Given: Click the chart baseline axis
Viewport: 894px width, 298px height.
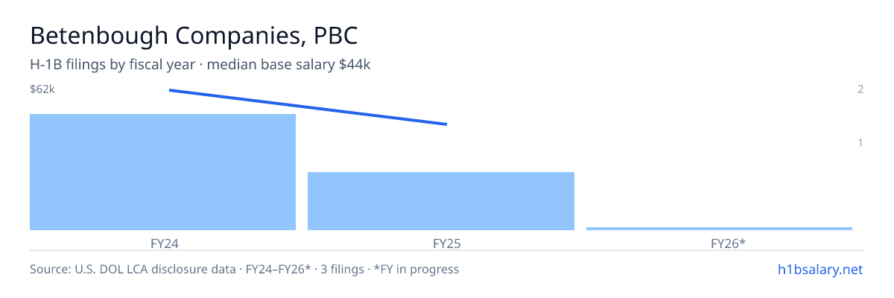Looking at the screenshot, I should pyautogui.click(x=447, y=251).
